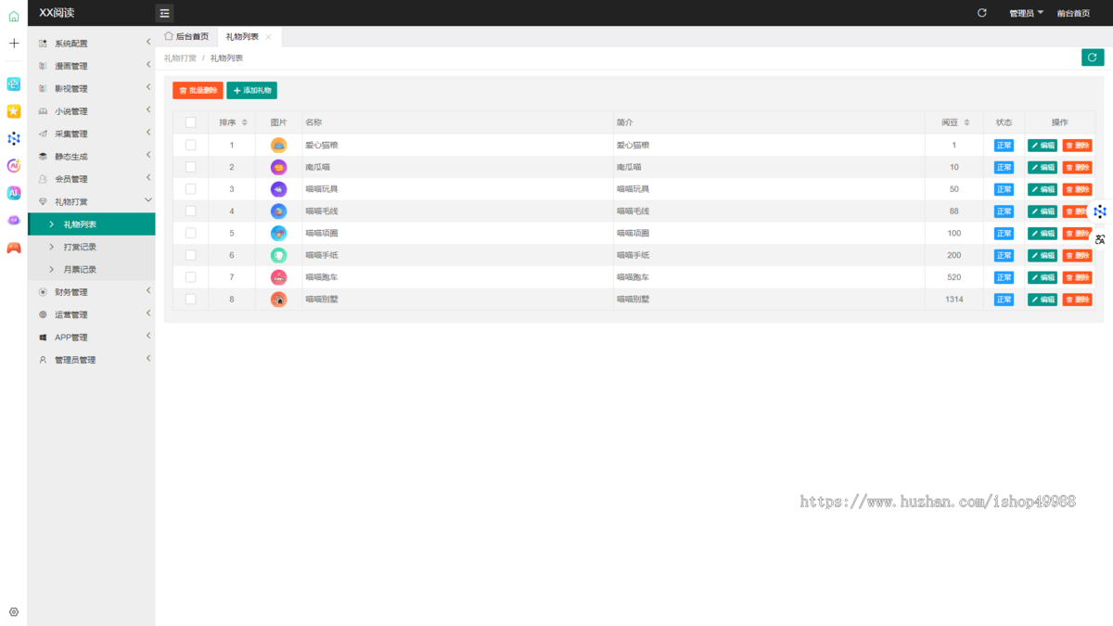
Task: Expand the 小说管理 sidebar menu
Action: tap(91, 111)
